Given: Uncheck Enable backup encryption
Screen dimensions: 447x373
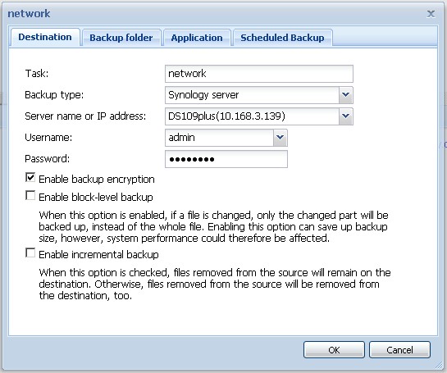Looking at the screenshot, I should coord(30,178).
